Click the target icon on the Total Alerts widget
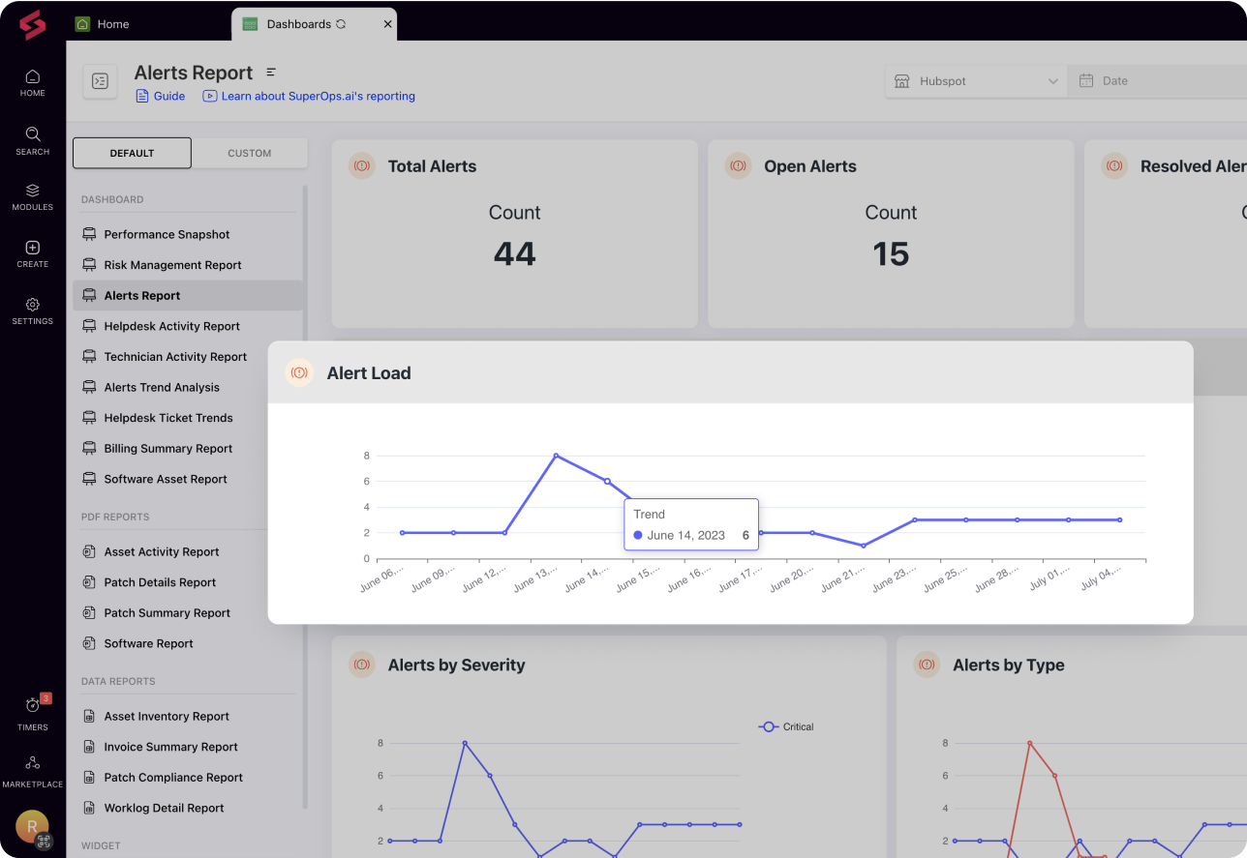This screenshot has width=1247, height=858. 361,165
